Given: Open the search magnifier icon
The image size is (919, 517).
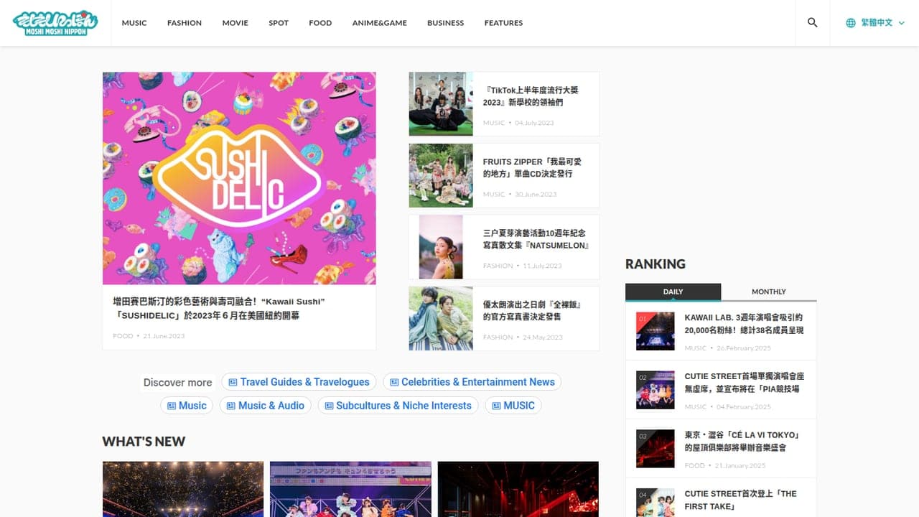Looking at the screenshot, I should (x=813, y=23).
